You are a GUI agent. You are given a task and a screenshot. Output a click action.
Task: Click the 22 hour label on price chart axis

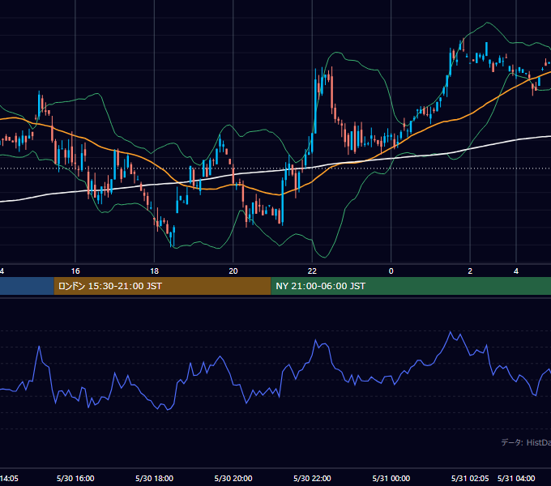tap(312, 271)
